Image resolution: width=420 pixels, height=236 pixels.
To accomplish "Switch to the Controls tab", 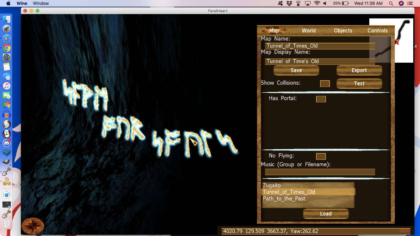I will coord(377,31).
